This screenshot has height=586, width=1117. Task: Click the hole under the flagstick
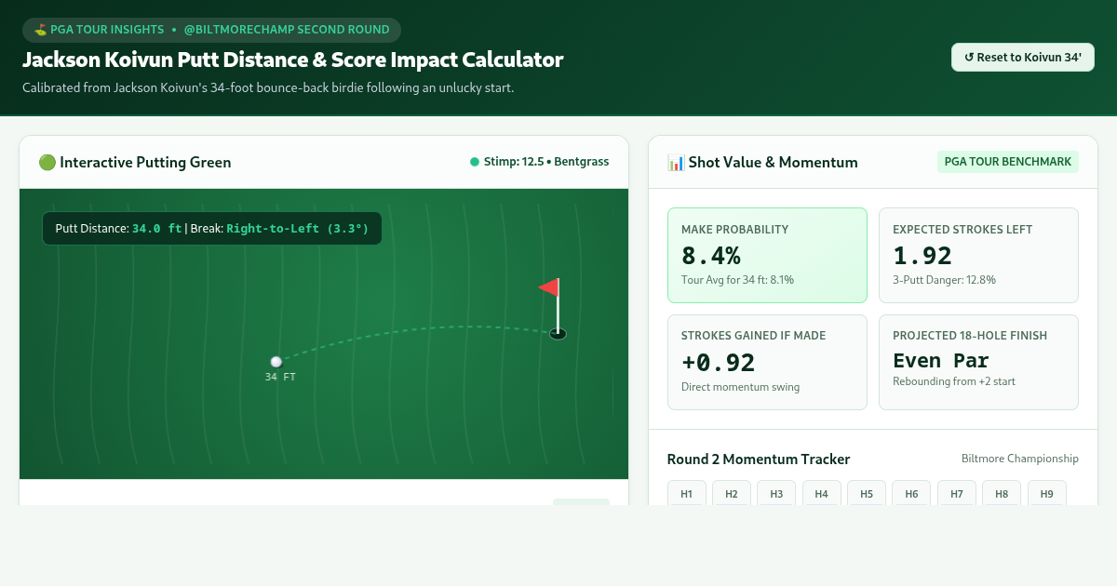click(558, 334)
